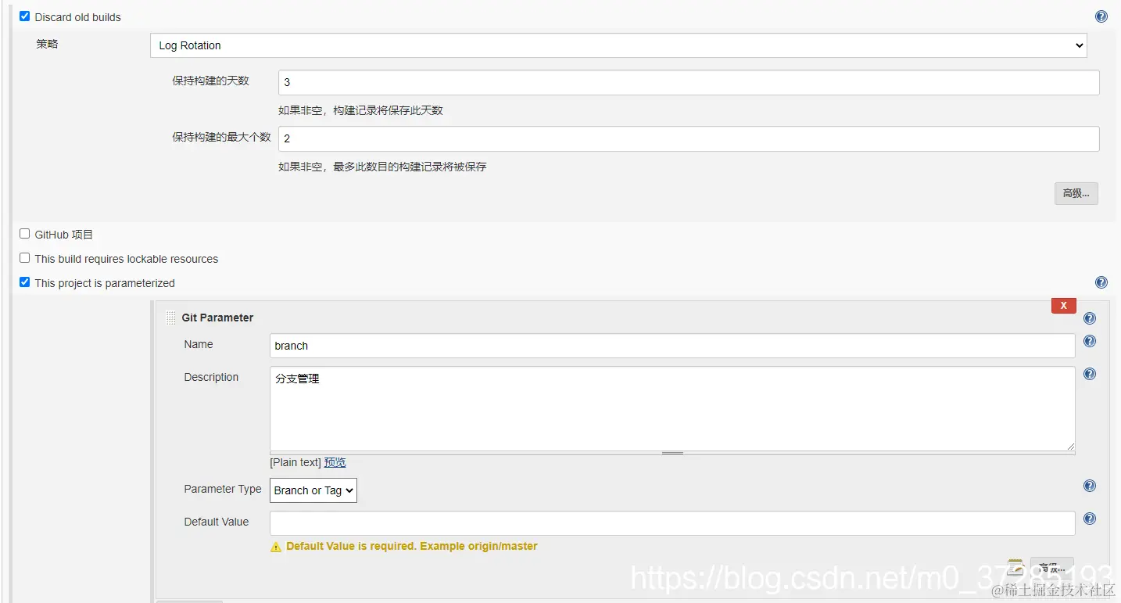The height and width of the screenshot is (603, 1121).
Task: Focus the 保持构建的最大个数 input field
Action: click(689, 138)
